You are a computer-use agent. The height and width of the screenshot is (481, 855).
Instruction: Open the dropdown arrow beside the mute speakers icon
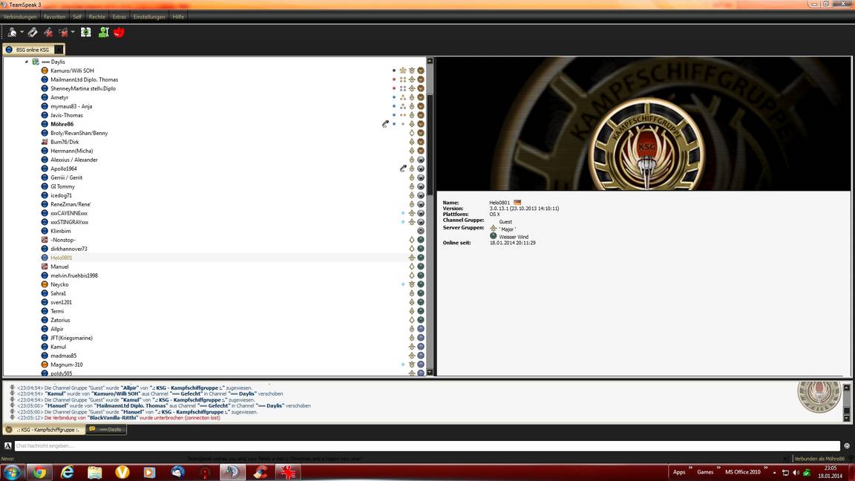tap(73, 33)
